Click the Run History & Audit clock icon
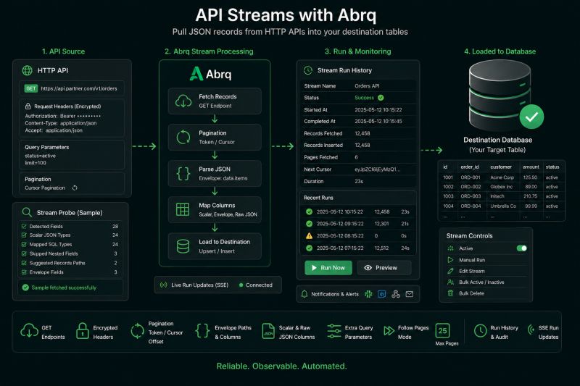The height and width of the screenshot is (386, 580). (480, 331)
